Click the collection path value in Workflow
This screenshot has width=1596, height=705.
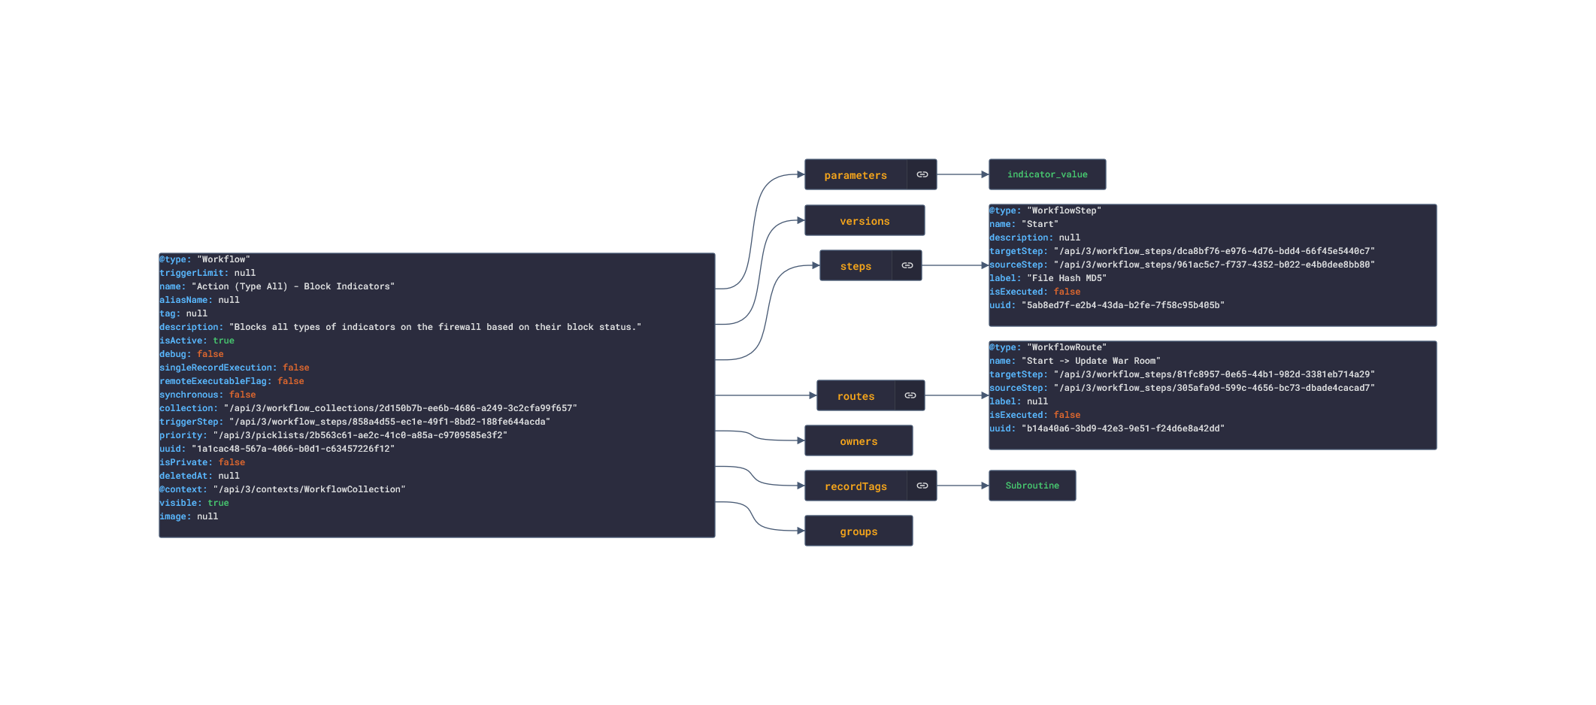tap(401, 408)
